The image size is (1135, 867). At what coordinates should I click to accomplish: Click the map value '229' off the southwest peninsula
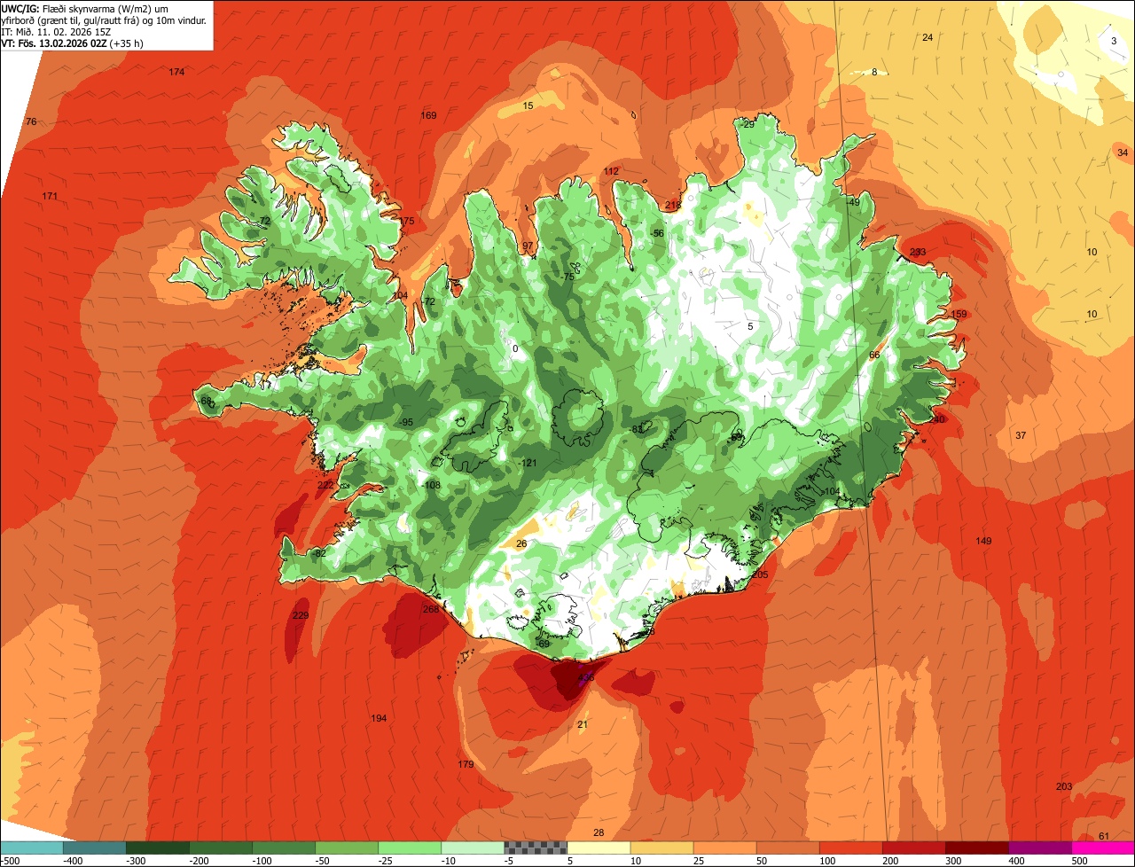pos(301,615)
